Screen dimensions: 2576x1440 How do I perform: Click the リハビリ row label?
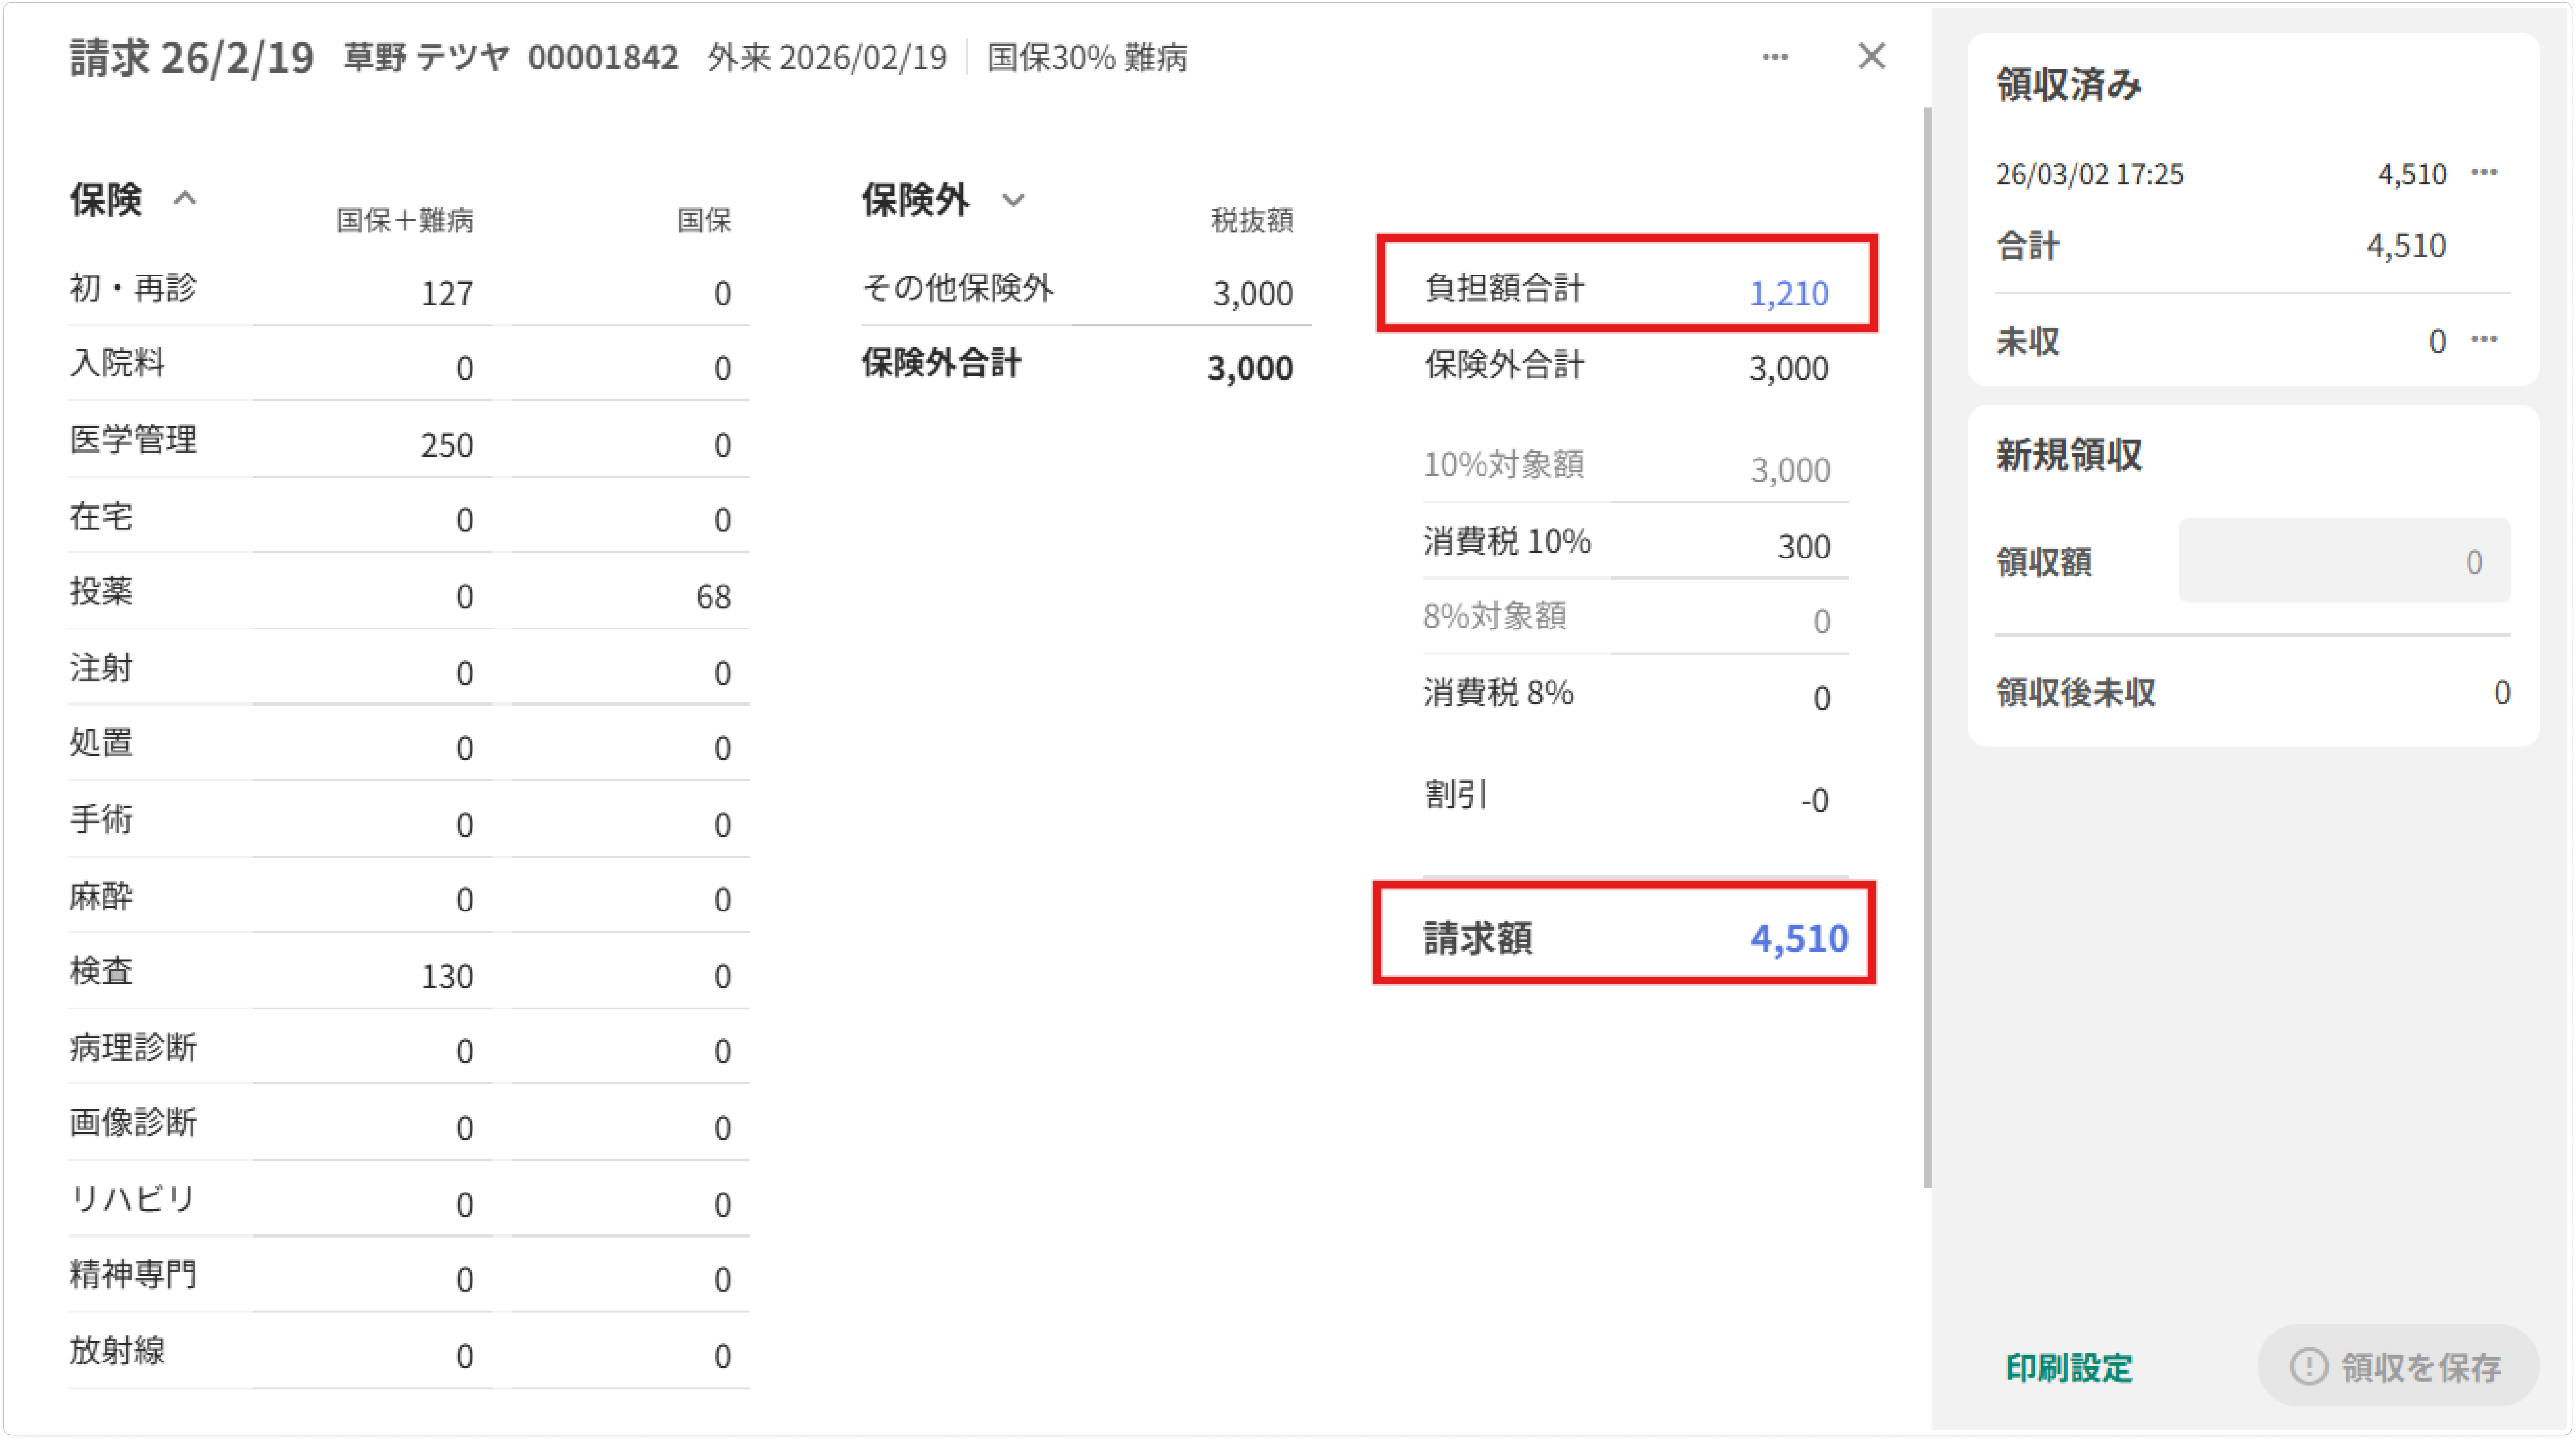(133, 1199)
